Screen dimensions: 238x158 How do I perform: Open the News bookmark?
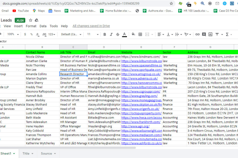coord(55,11)
